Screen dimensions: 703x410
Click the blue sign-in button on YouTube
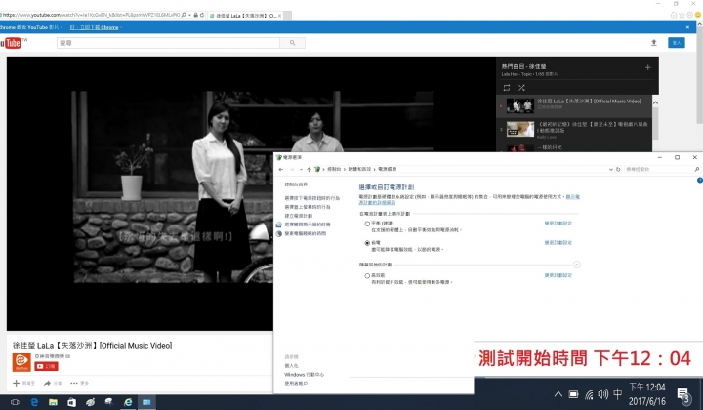(x=676, y=43)
